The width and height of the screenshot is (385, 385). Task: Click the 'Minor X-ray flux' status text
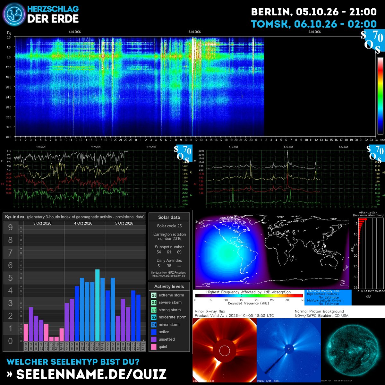[x=210, y=311]
